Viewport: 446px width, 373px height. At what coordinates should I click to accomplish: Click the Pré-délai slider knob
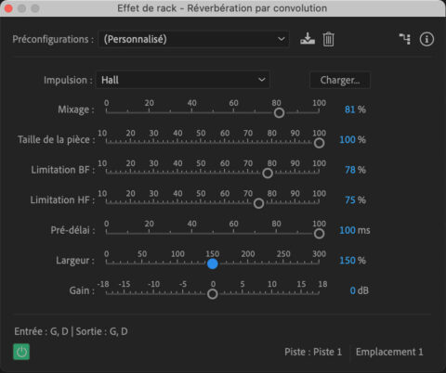[319, 234]
